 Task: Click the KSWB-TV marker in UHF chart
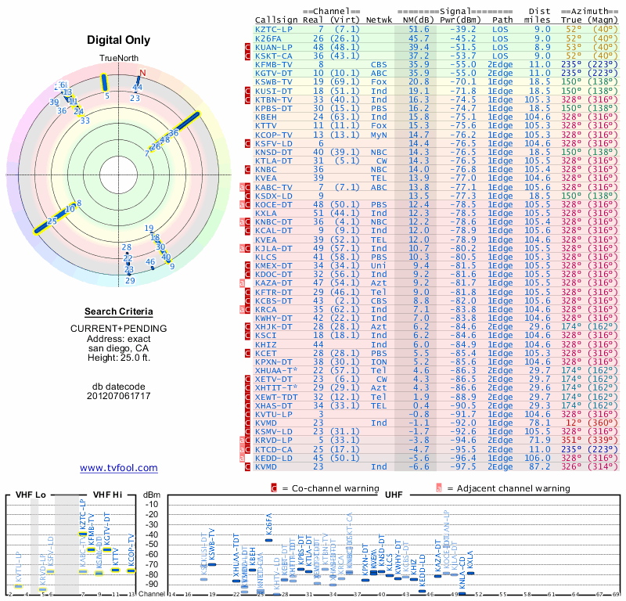click(212, 564)
